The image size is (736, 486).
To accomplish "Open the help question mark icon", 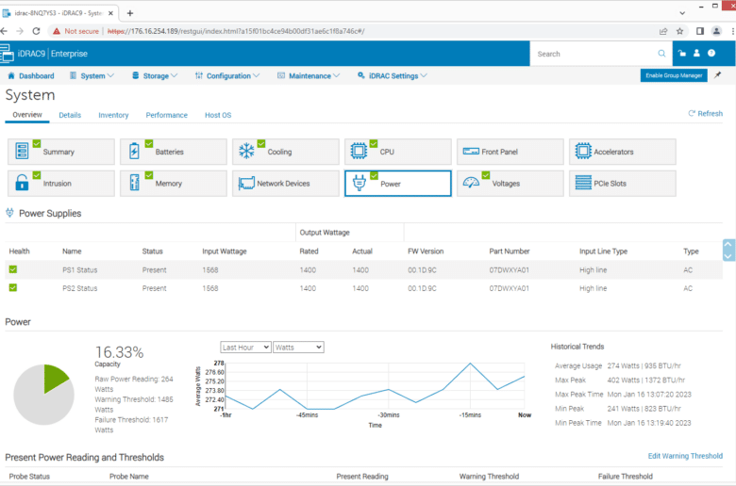I will pos(711,53).
